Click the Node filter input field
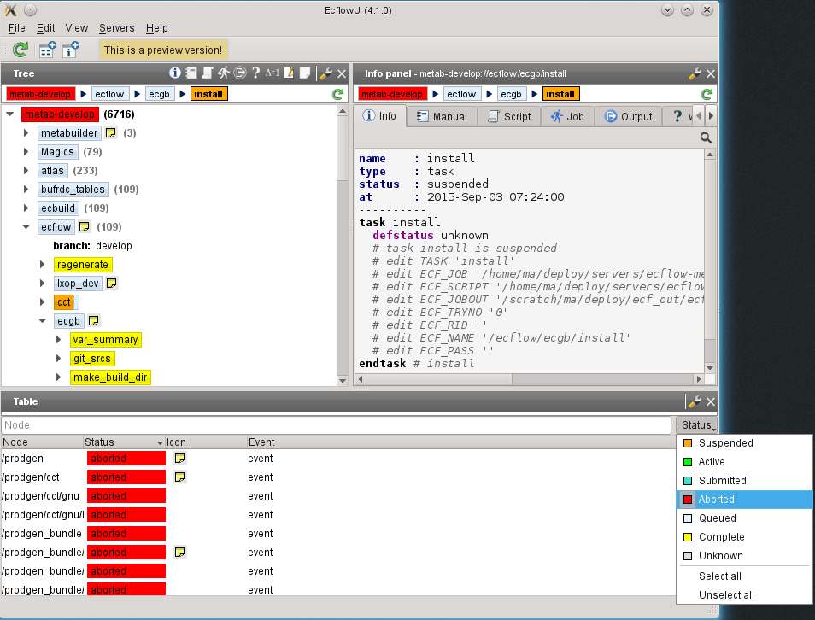 tap(336, 425)
